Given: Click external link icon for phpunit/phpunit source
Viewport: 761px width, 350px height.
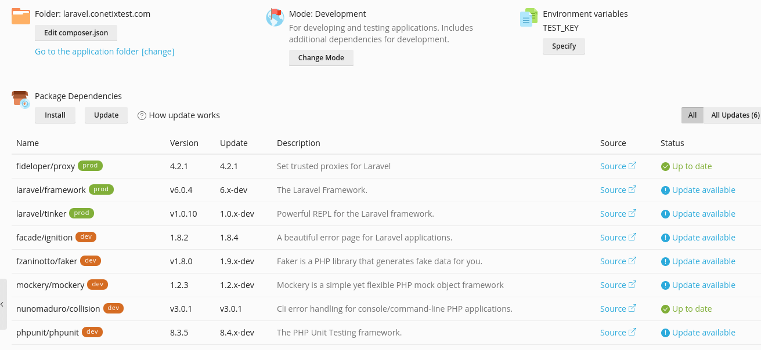Looking at the screenshot, I should click(632, 332).
